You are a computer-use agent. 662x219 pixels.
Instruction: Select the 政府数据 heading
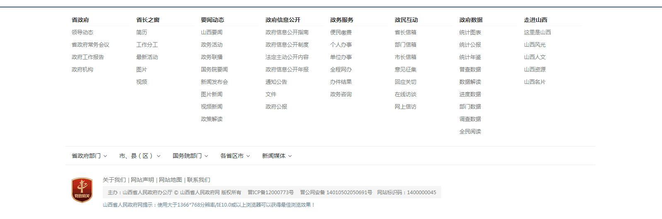(x=471, y=20)
